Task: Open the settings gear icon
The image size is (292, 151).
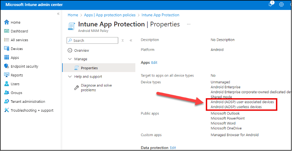Action: (x=281, y=5)
